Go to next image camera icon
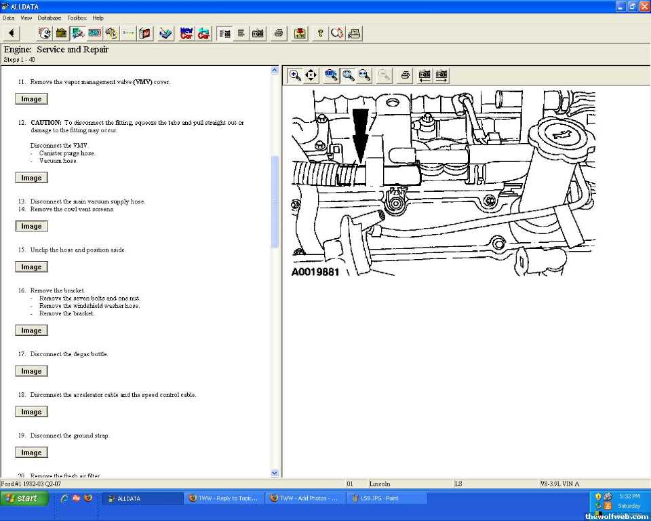651x521 pixels. pyautogui.click(x=441, y=75)
